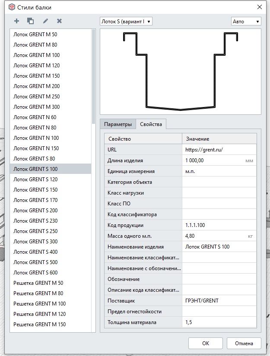
Task: Select Решетка GRENT M 120 style
Action: point(51,314)
